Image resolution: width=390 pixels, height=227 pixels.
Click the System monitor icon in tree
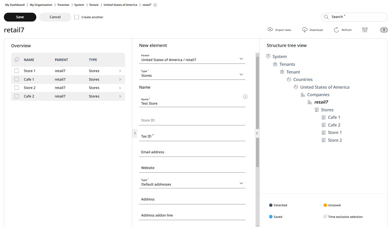coord(268,56)
